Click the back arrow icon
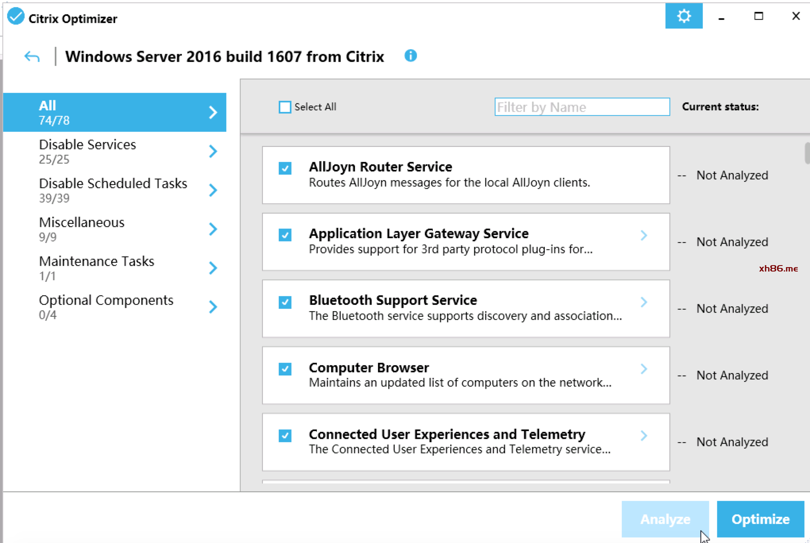The width and height of the screenshot is (810, 543). pos(32,57)
